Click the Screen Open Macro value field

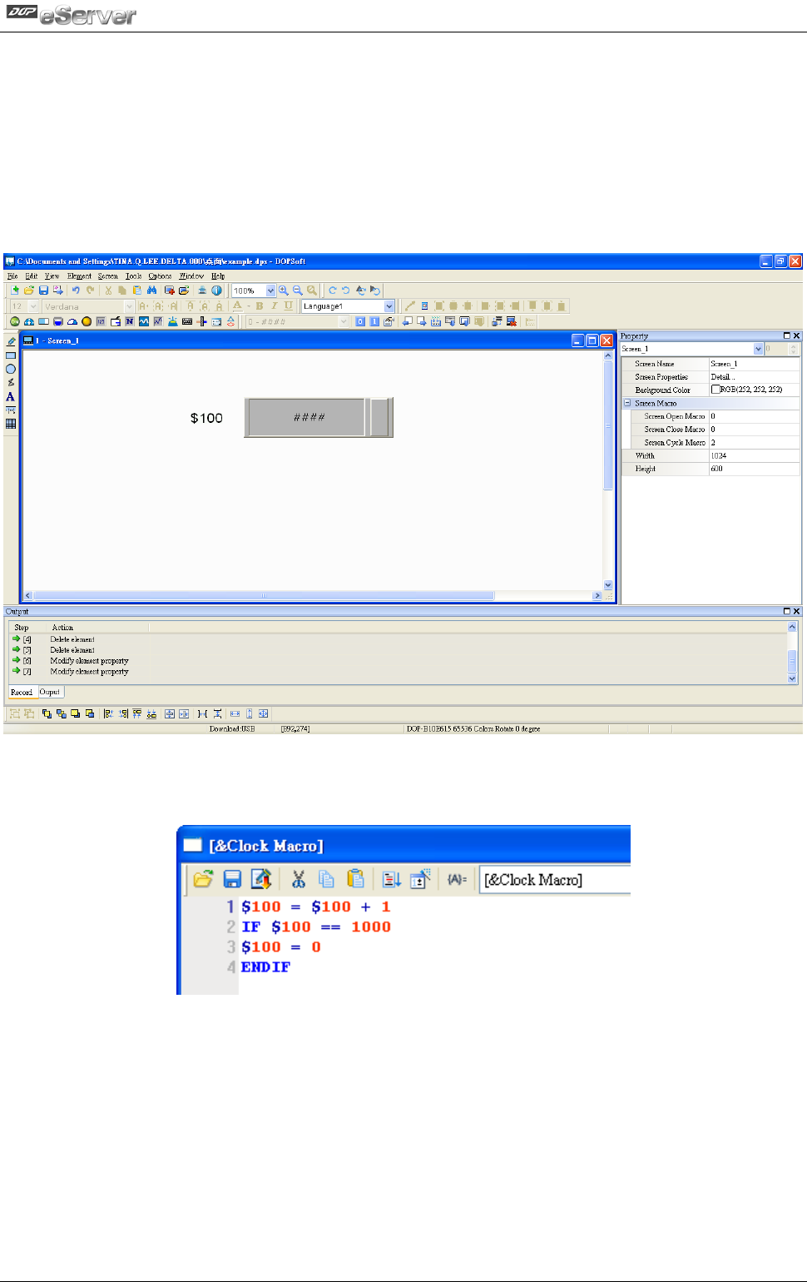click(x=754, y=416)
